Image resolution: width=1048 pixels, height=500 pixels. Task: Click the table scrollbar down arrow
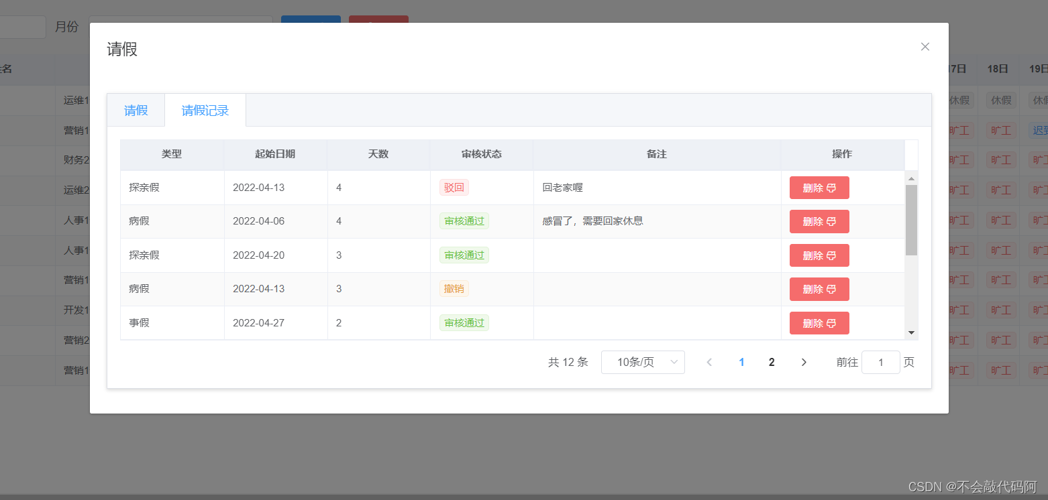911,332
